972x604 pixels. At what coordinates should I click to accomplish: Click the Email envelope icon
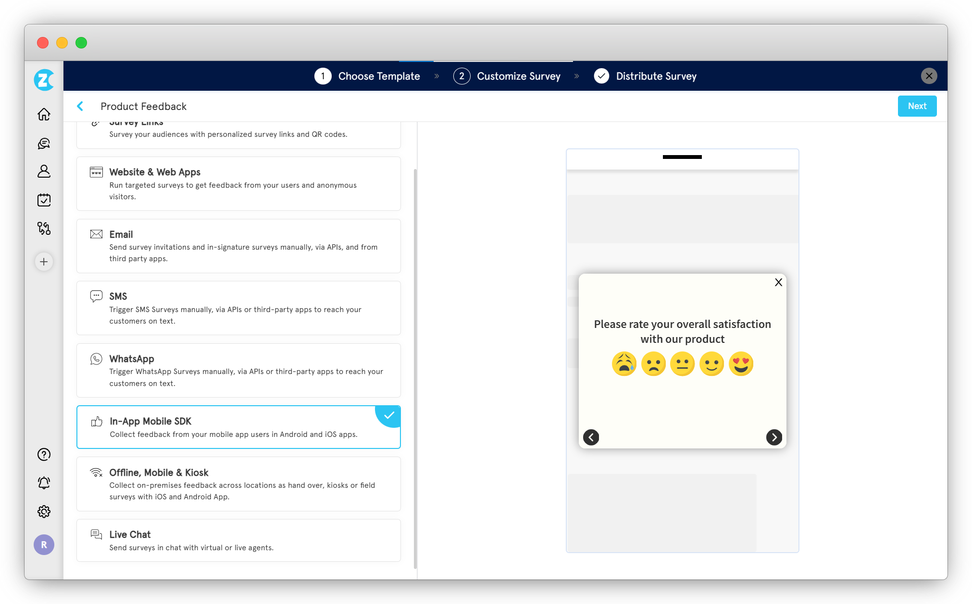(x=96, y=234)
